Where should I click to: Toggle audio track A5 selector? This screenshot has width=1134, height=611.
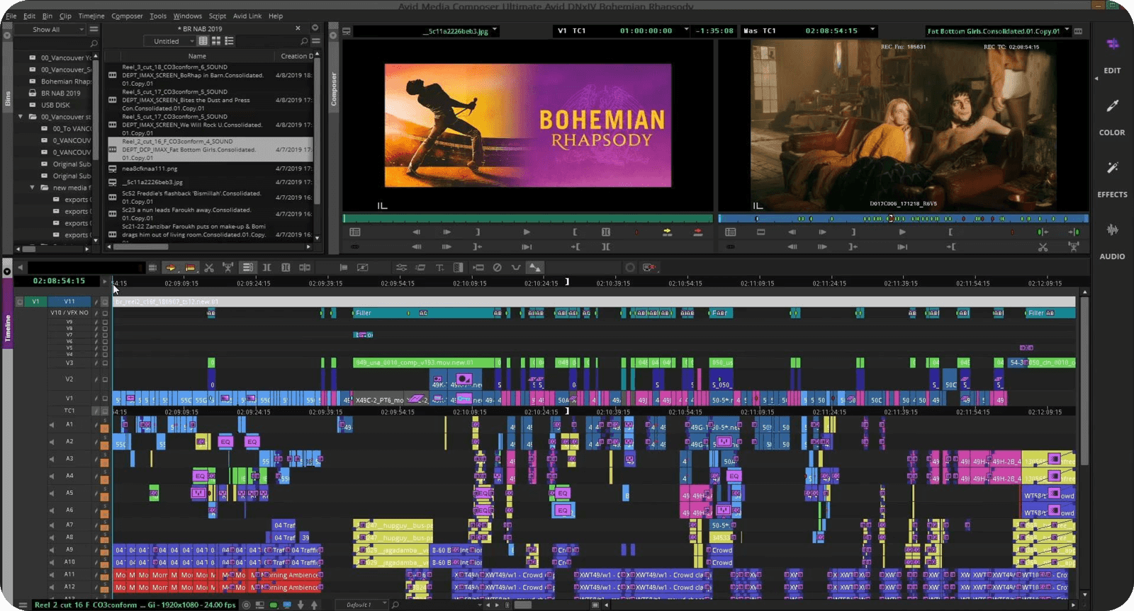point(69,493)
